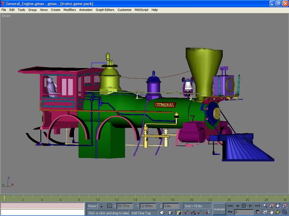Screen dimensions: 289x216
Task: Select the Pan hand tool
Action: pyautogui.click(x=272, y=212)
